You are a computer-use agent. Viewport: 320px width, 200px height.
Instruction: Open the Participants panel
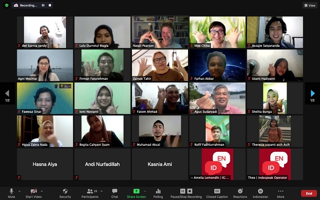click(90, 192)
